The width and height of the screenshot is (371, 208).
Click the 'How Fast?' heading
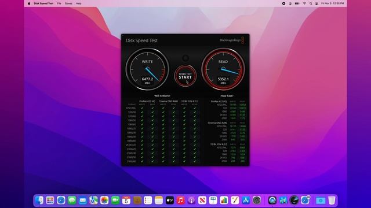227,96
